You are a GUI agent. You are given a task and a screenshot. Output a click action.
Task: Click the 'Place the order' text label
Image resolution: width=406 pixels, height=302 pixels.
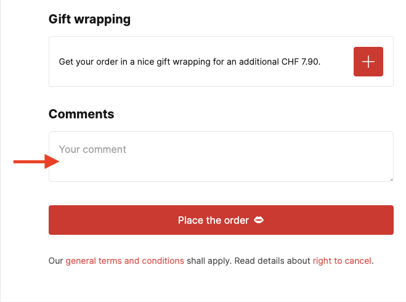click(x=213, y=220)
